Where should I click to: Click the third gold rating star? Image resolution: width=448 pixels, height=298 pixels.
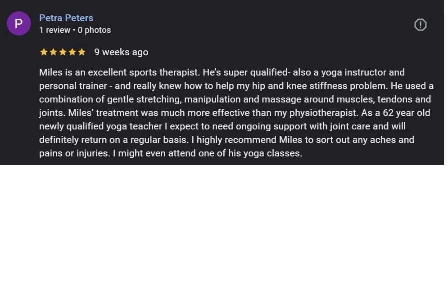(63, 52)
